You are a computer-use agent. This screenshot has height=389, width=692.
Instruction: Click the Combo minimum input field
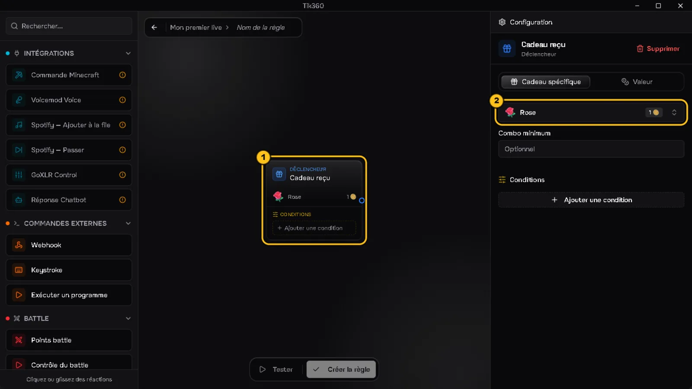[x=591, y=149]
